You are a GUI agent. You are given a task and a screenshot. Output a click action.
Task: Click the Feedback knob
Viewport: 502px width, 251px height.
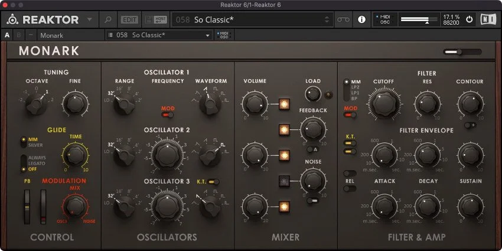pos(313,130)
